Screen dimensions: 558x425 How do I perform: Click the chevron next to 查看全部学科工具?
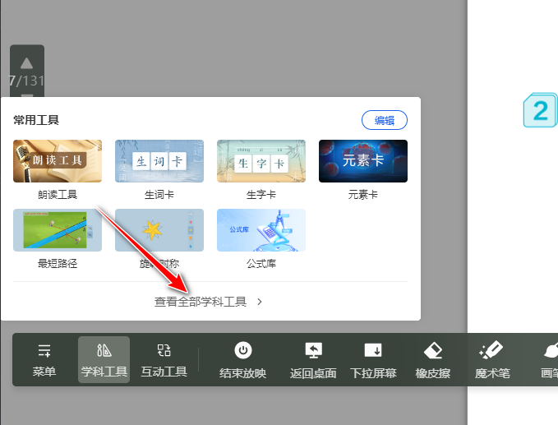click(260, 302)
